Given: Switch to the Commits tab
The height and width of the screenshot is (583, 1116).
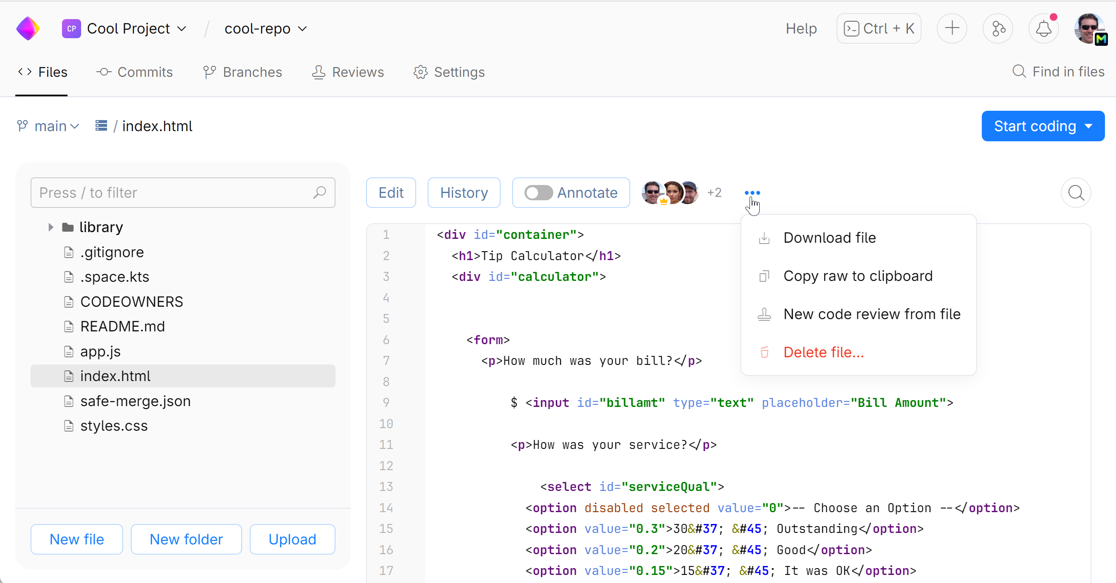Looking at the screenshot, I should 135,72.
